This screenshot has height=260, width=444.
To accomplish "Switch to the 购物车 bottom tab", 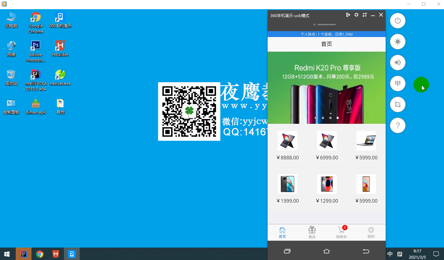I will (341, 232).
